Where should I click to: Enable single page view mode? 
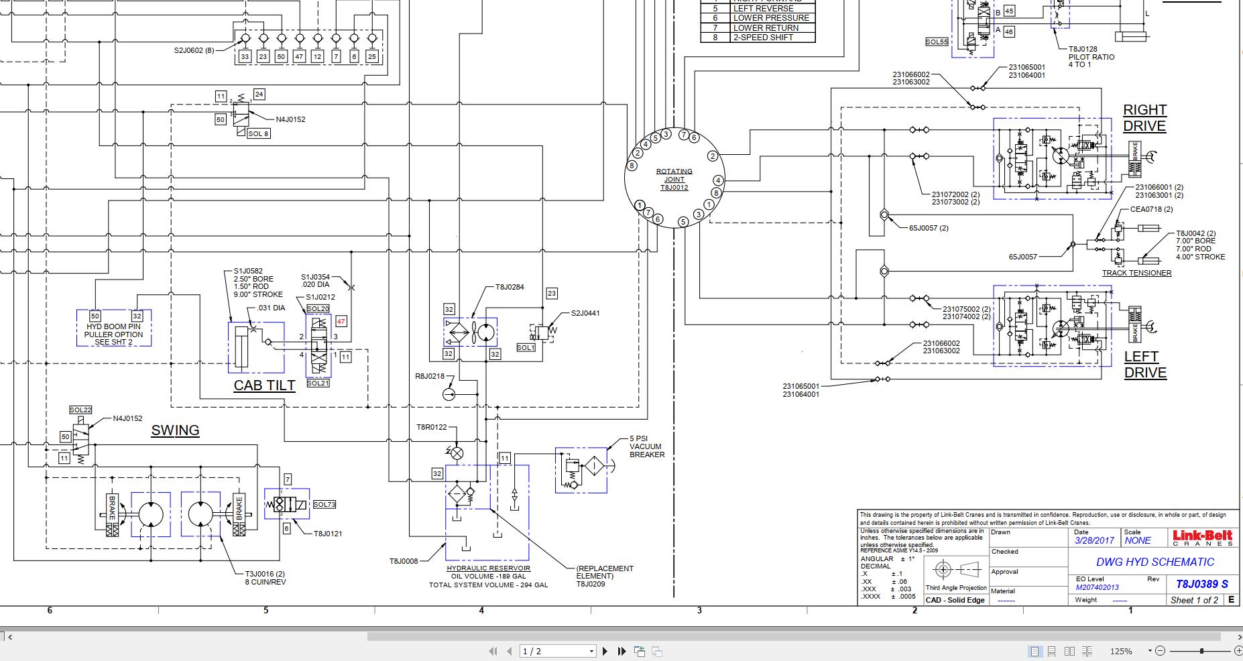[1034, 651]
